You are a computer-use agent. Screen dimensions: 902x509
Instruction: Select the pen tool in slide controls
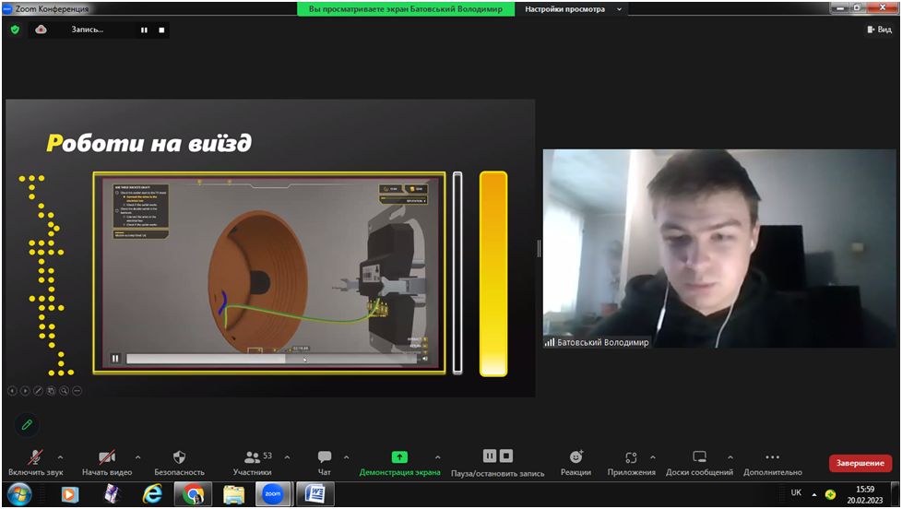(38, 391)
